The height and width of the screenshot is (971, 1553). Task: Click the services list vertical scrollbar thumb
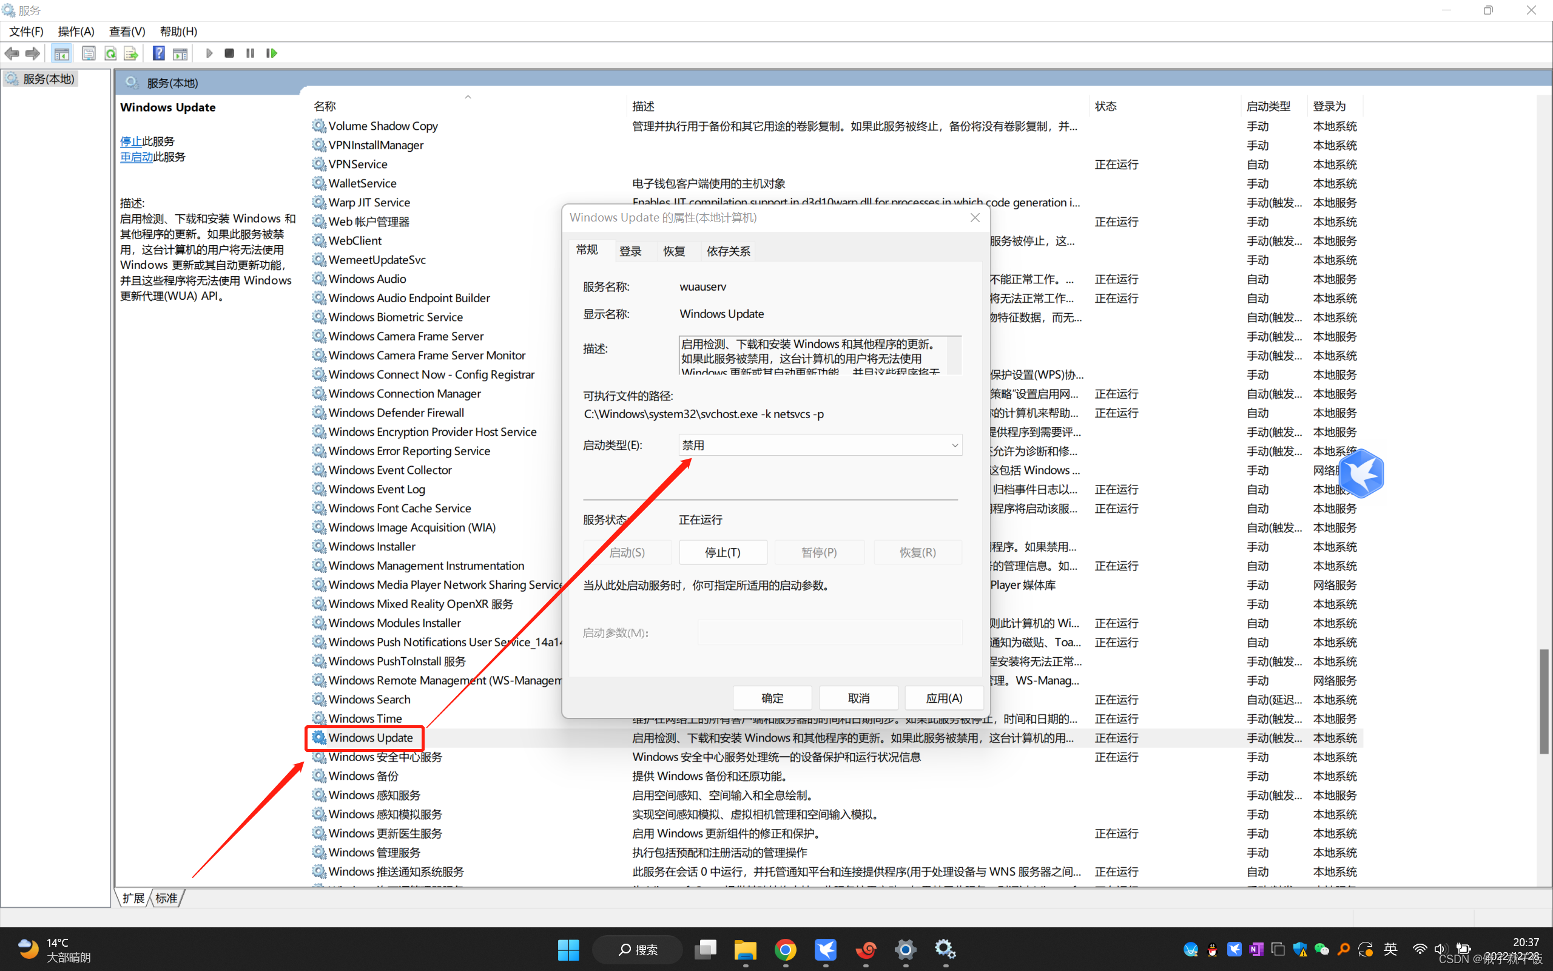pyautogui.click(x=1543, y=702)
